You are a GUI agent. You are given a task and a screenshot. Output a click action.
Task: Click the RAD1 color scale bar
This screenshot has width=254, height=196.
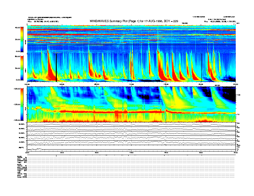click(x=22, y=68)
